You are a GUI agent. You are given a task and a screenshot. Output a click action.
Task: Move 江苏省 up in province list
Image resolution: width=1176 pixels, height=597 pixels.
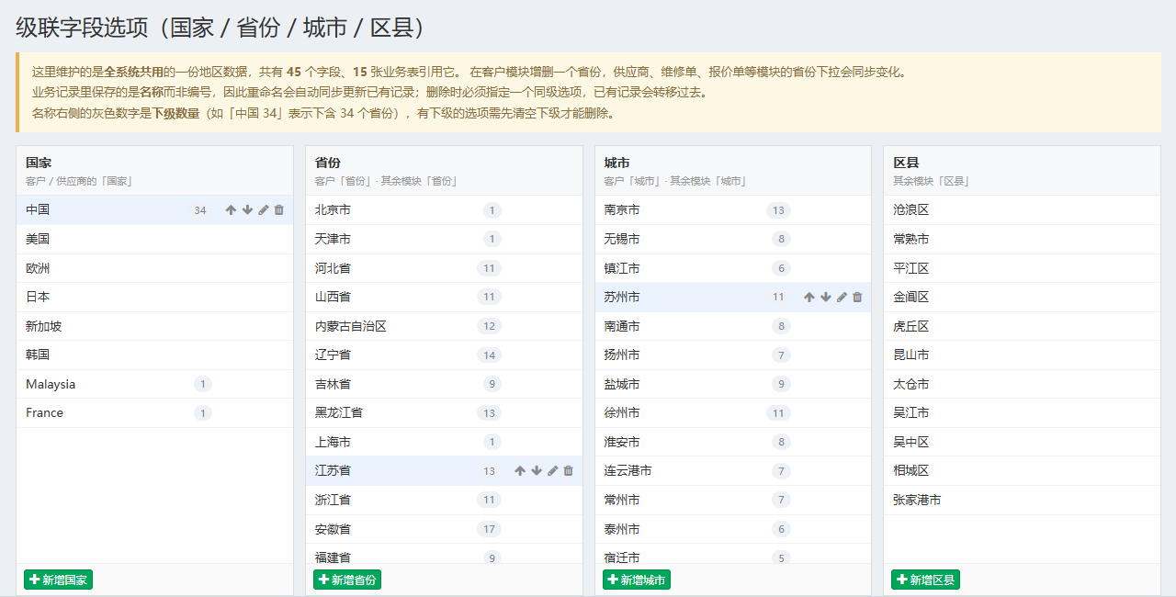(520, 471)
